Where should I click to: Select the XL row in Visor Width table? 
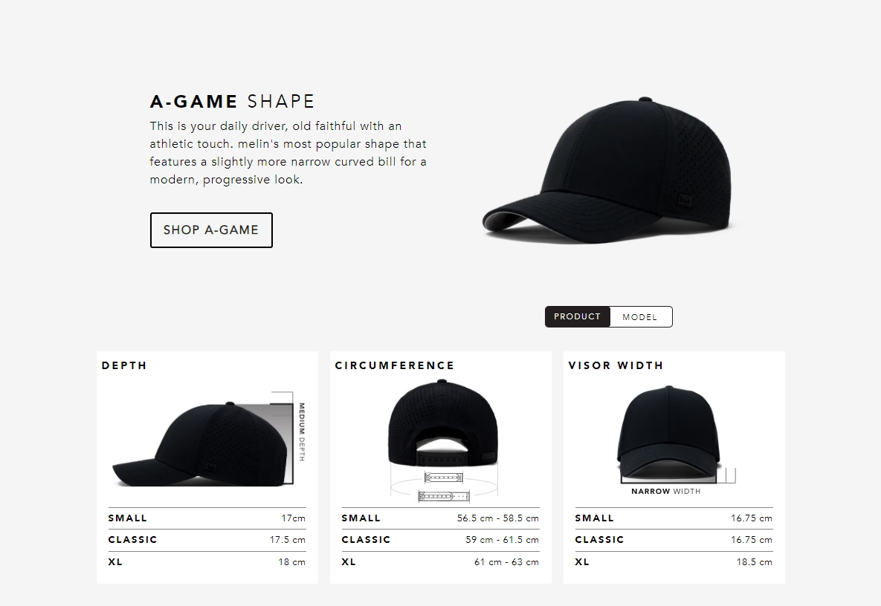pyautogui.click(x=674, y=561)
